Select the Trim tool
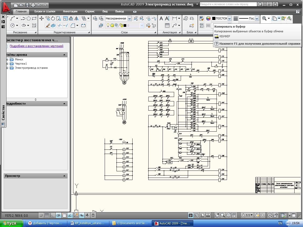This screenshot has height=227, width=303. [x=60, y=25]
